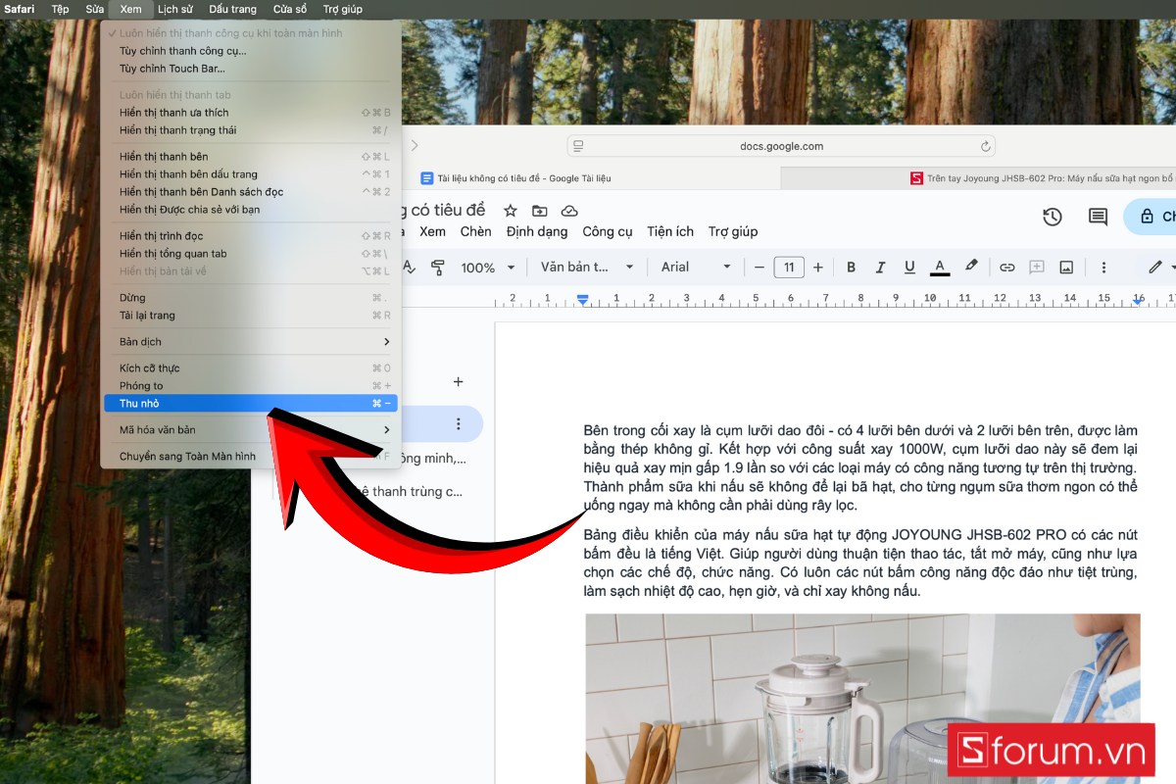Select Hiển thị thanh trạng thái item
1176x784 pixels.
click(251, 129)
